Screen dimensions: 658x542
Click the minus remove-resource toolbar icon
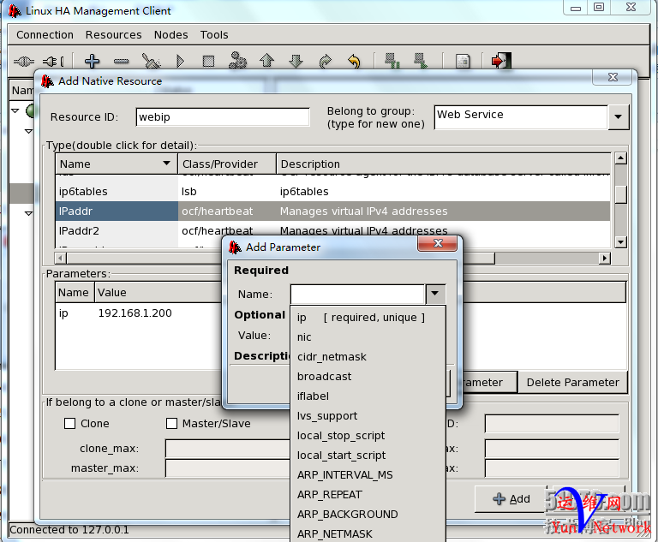point(122,62)
